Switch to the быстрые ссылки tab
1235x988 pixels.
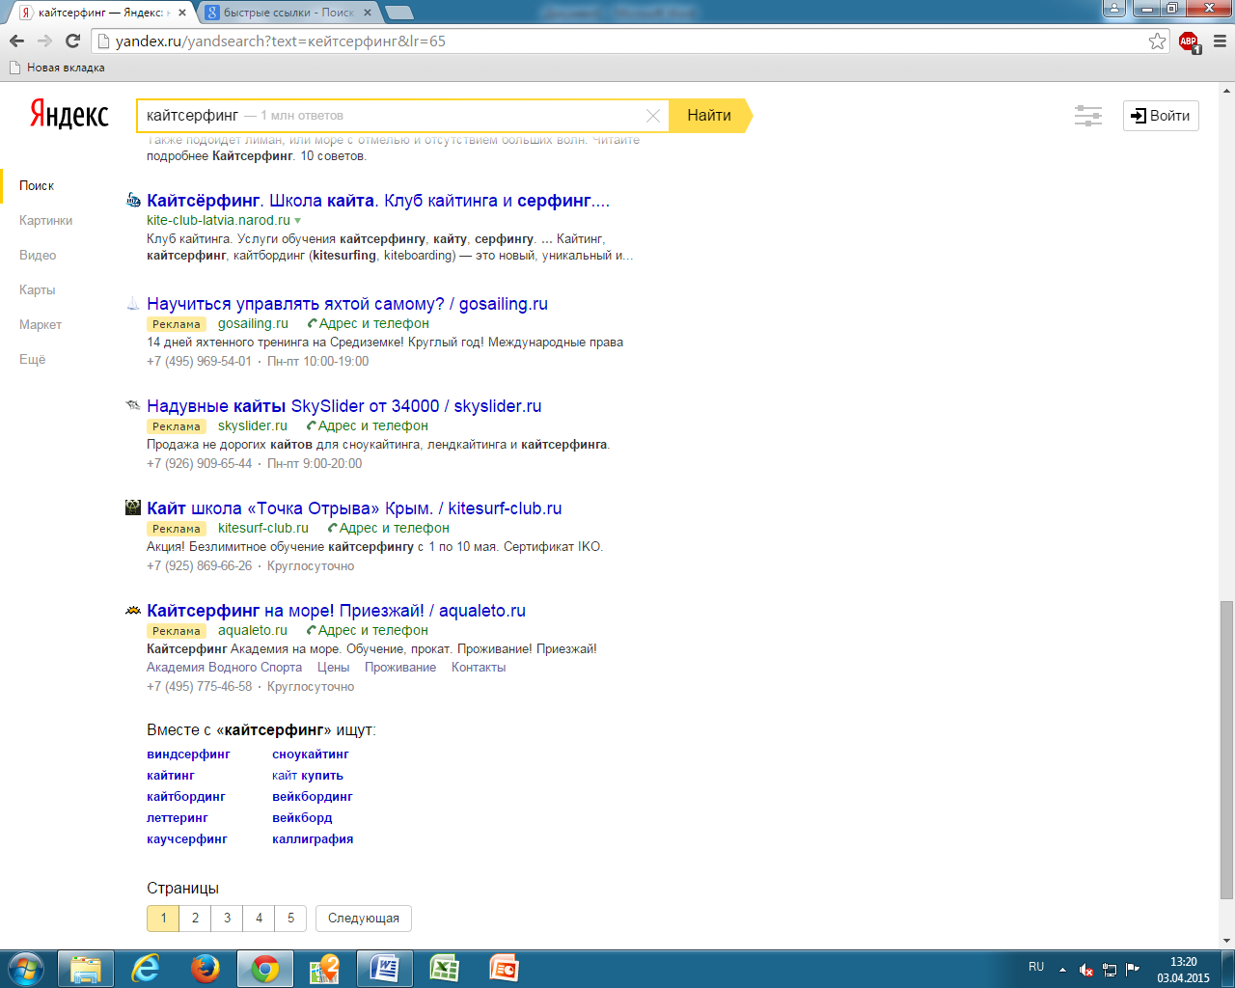[x=287, y=13]
